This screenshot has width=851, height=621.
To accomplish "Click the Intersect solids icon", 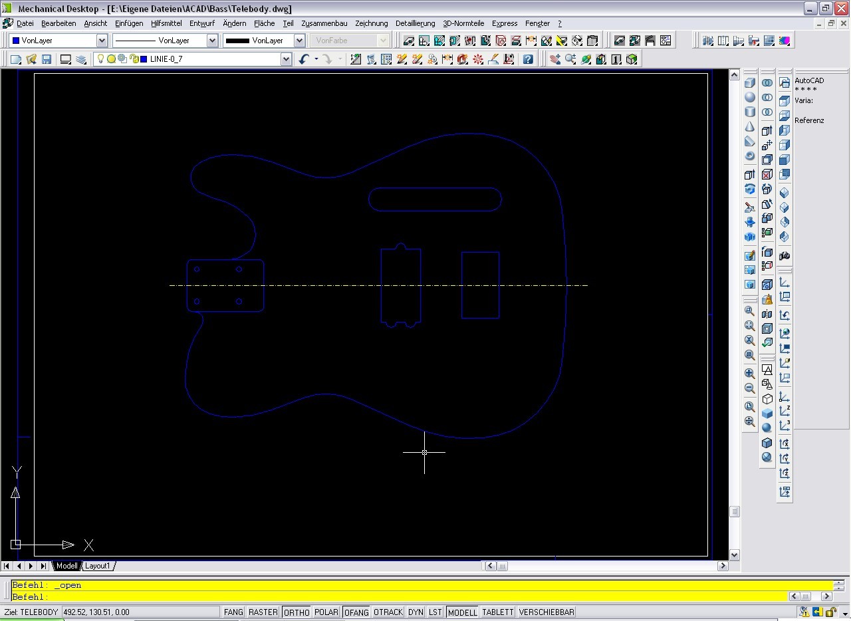I will click(x=767, y=112).
